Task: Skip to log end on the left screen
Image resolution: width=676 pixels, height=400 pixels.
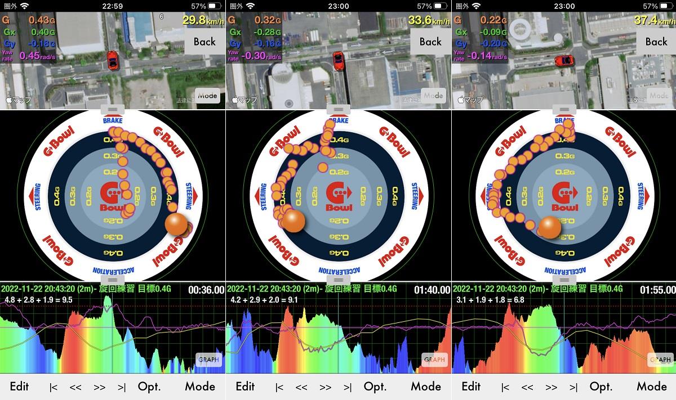Action: (x=122, y=387)
